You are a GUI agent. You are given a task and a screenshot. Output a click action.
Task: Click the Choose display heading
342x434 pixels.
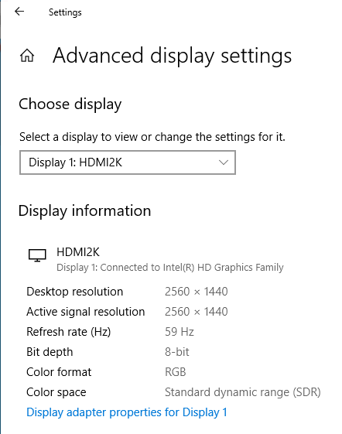[70, 104]
